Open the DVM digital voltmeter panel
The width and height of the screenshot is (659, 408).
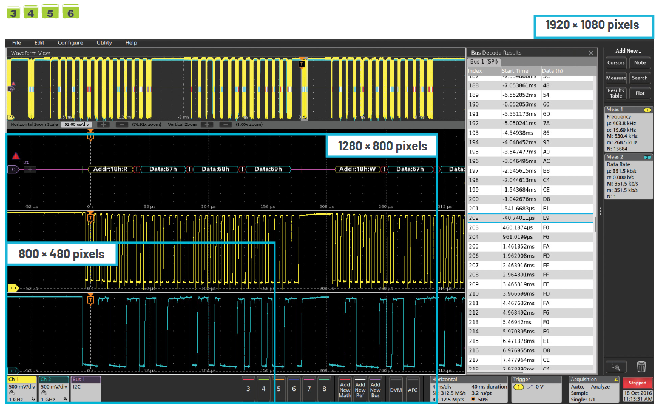396,391
